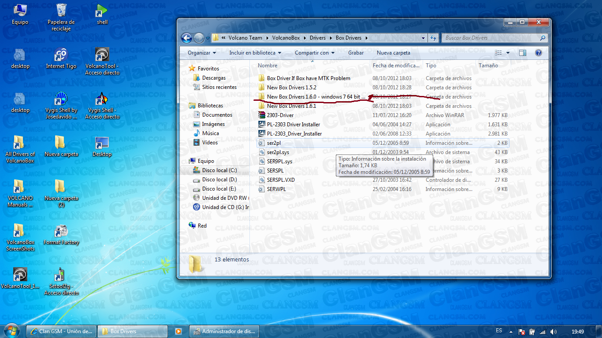The width and height of the screenshot is (602, 338).
Task: Select Descargas in navigation pane
Action: click(214, 78)
